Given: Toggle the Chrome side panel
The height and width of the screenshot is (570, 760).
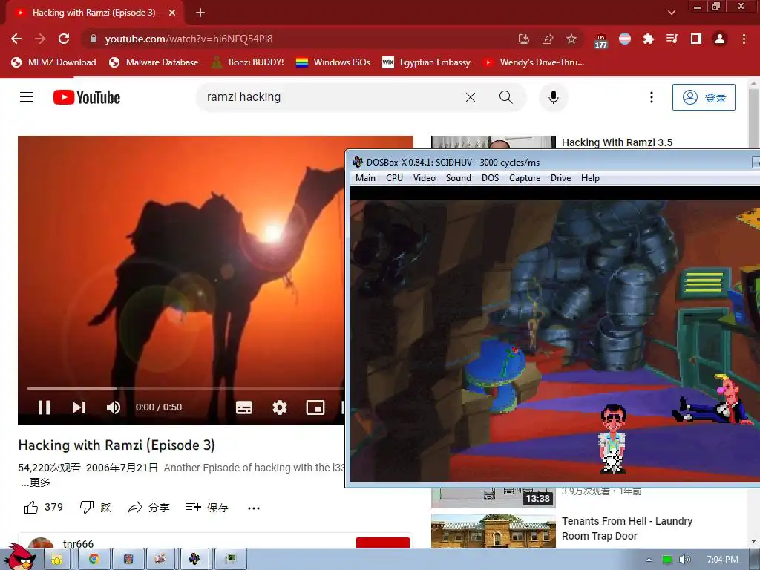Looking at the screenshot, I should (696, 39).
